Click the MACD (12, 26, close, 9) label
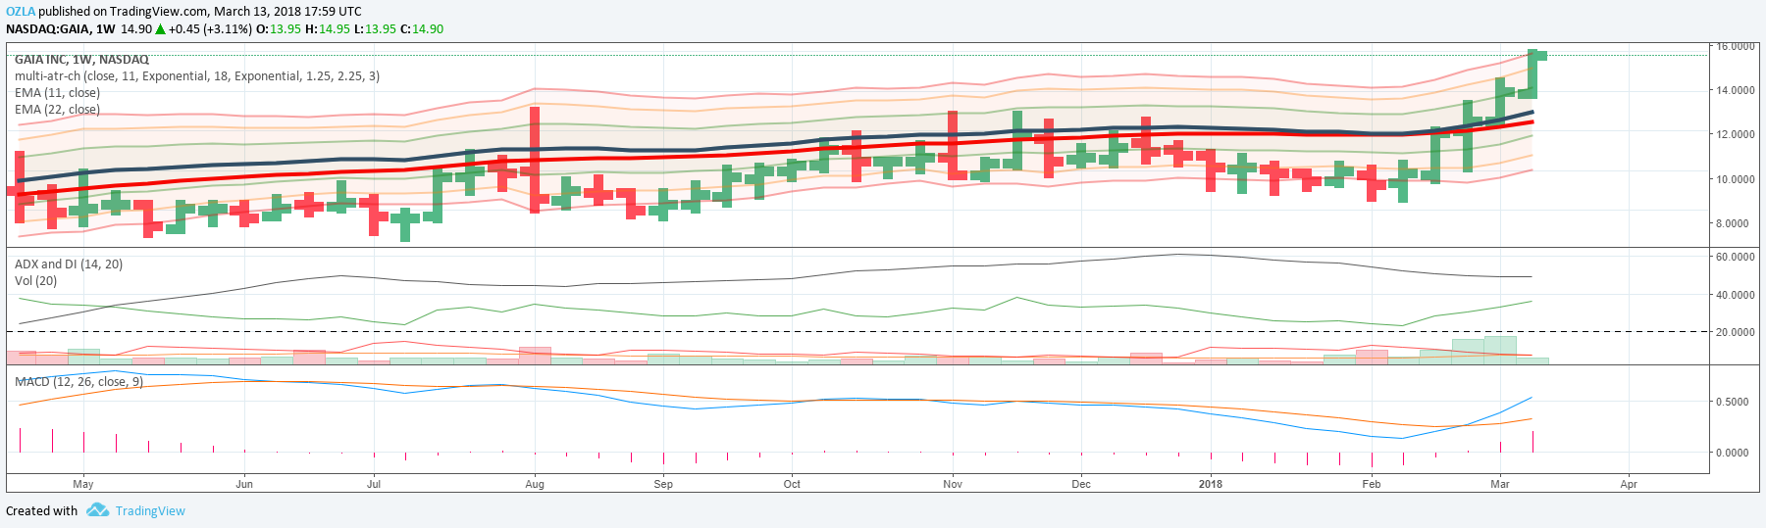 (78, 382)
